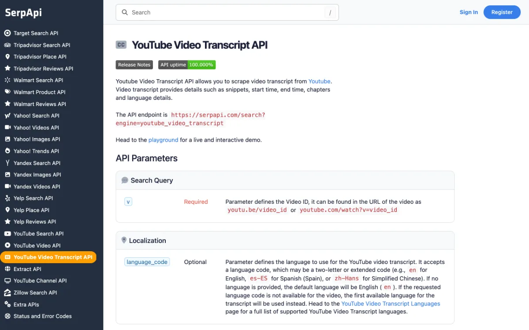Click the API uptime 100.000% badge
Viewport: 529px width, 330px height.
pyautogui.click(x=187, y=65)
